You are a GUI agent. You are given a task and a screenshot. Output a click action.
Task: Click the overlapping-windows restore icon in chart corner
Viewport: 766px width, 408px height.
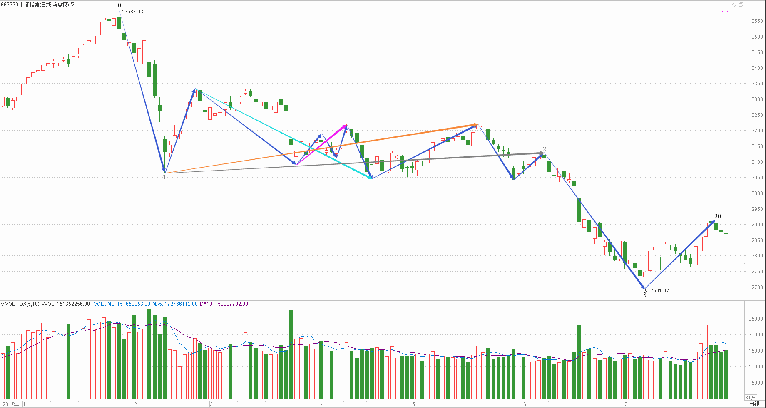741,5
